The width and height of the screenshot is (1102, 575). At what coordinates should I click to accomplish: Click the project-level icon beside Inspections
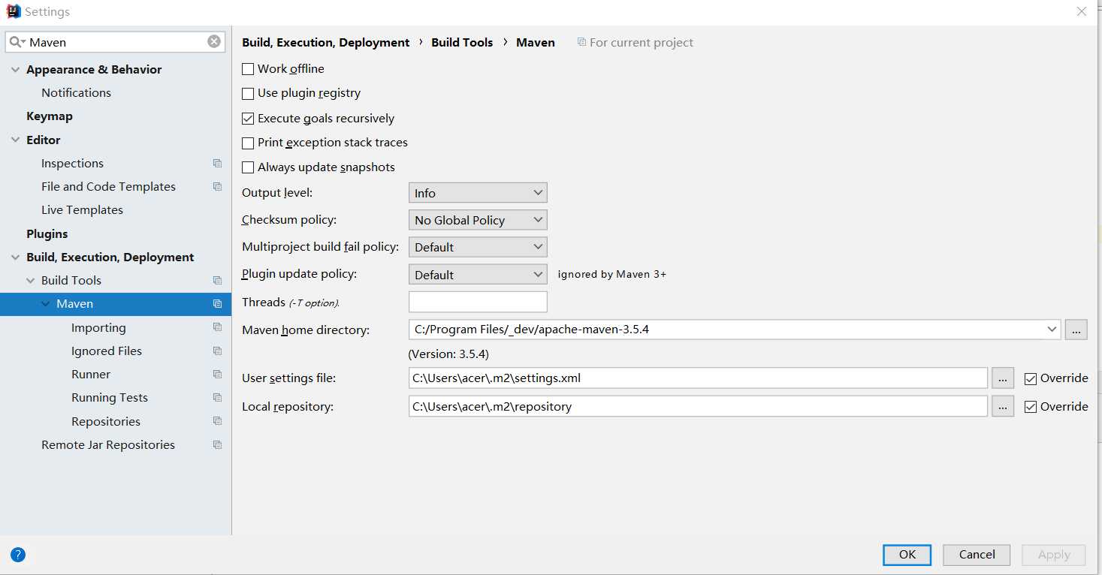point(217,164)
